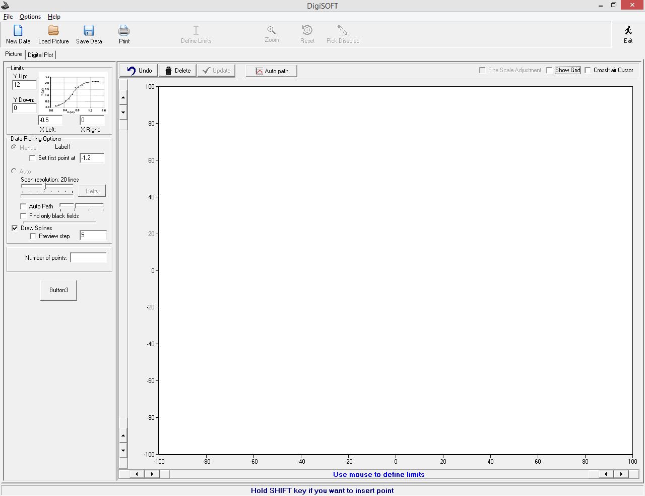The height and width of the screenshot is (496, 645).
Task: Click right arrow on bottom-right horizontal scroller
Action: tap(621, 474)
